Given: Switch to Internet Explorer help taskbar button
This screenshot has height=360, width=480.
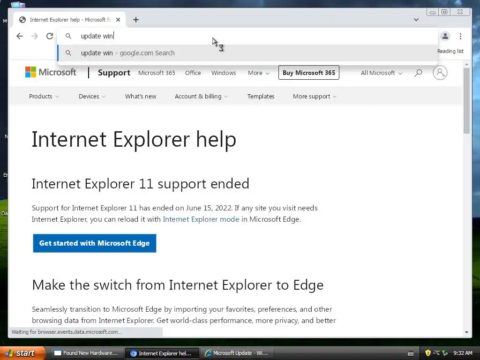Looking at the screenshot, I should [x=162, y=353].
